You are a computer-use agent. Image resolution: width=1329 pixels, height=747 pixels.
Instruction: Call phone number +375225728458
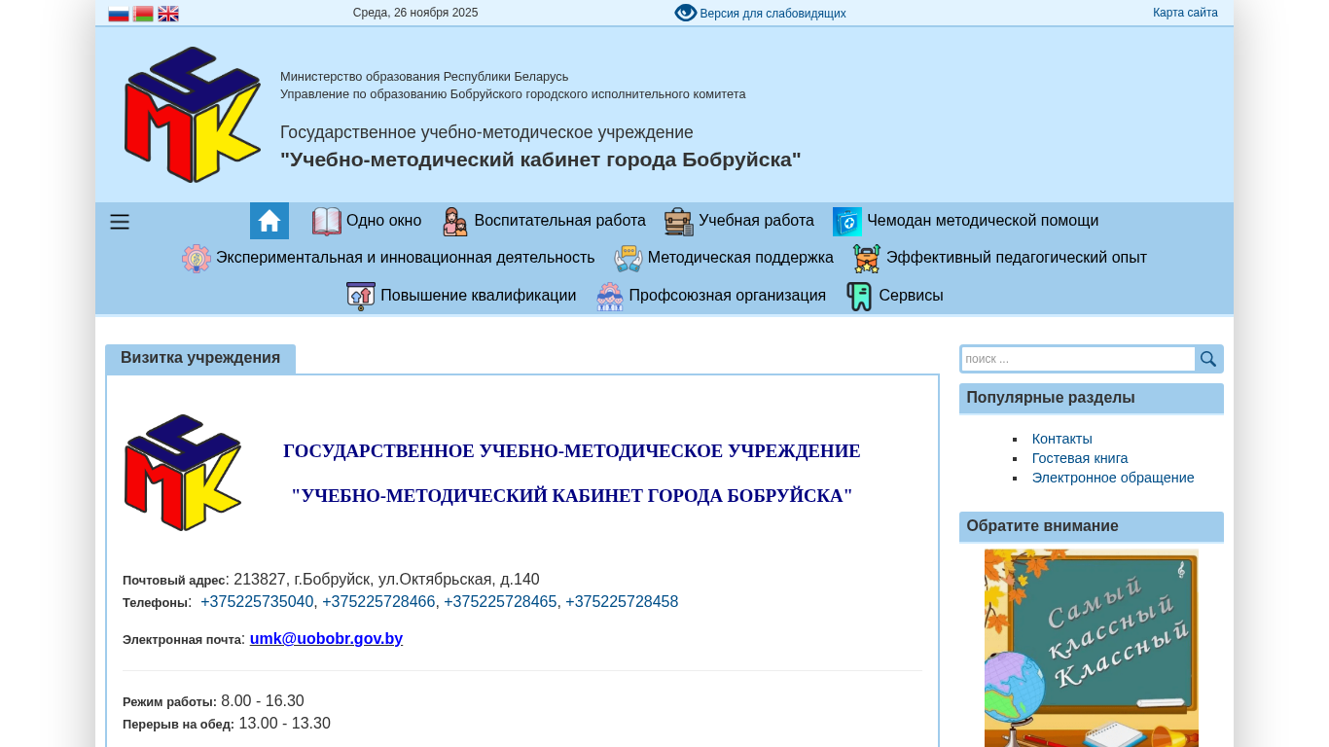click(622, 602)
